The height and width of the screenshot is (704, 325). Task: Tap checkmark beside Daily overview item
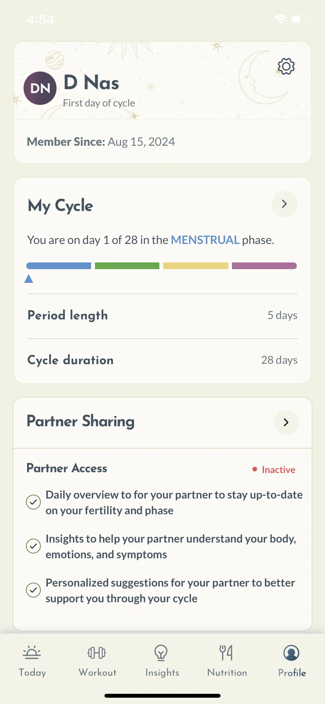33,502
